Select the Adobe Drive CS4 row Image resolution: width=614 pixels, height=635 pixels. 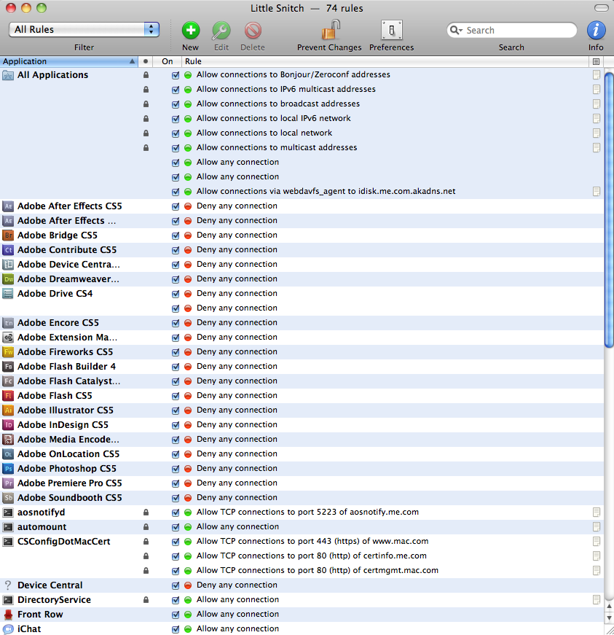tap(302, 294)
